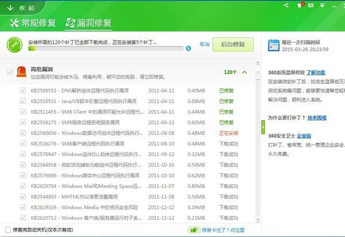Click the 修复卡住了？点这里 link
Viewport: 345px width, 237px height.
223,230
